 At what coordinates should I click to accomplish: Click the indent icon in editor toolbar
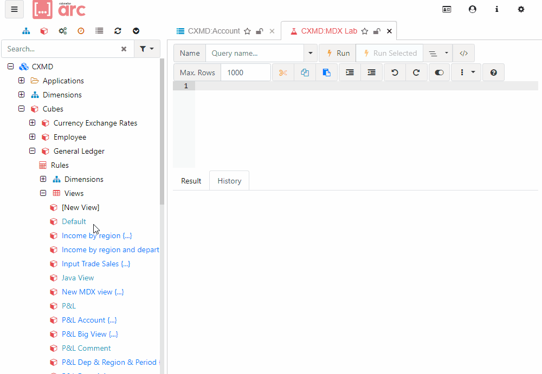pos(350,73)
